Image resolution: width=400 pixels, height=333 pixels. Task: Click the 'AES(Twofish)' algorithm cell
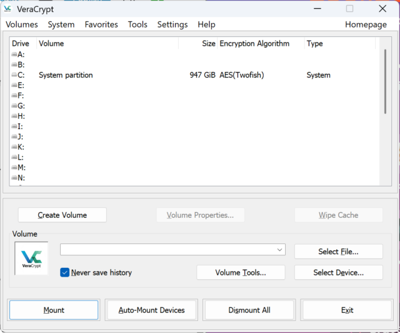[x=242, y=75]
